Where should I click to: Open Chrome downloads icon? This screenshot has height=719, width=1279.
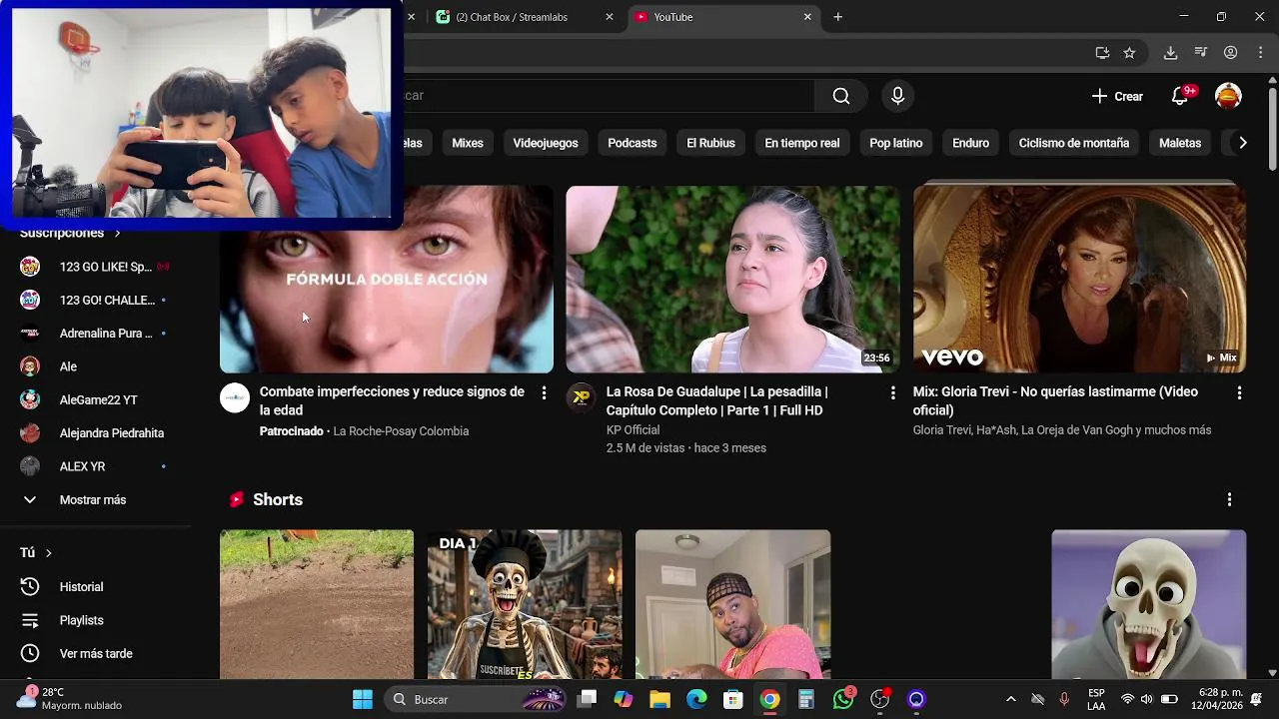coord(1170,53)
